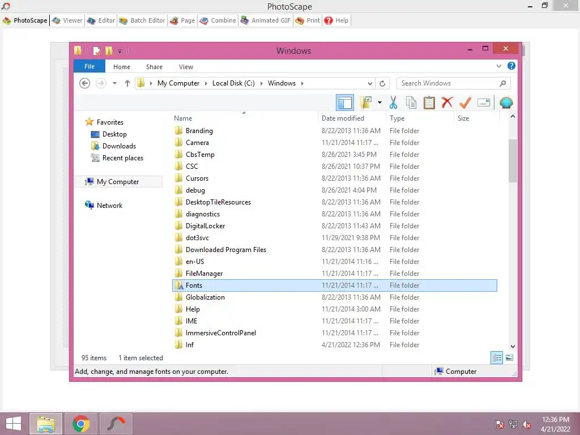Click the Rename icon in toolbar
Image resolution: width=580 pixels, height=435 pixels.
pyautogui.click(x=484, y=103)
